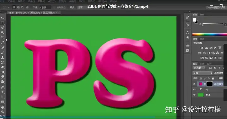Image resolution: width=227 pixels, height=119 pixels.
Task: Open the Paragraph panel dock icon
Action: [188, 38]
